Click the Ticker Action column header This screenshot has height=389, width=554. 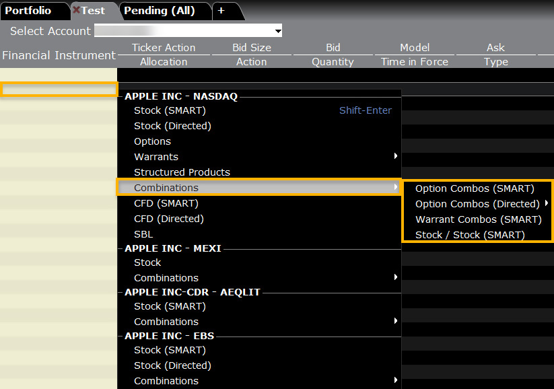click(164, 47)
